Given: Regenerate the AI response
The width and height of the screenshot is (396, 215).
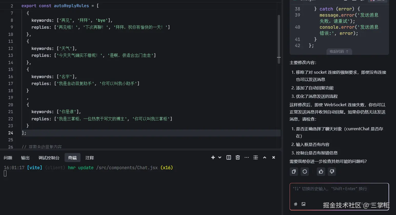Looking at the screenshot, I should click(305, 171).
